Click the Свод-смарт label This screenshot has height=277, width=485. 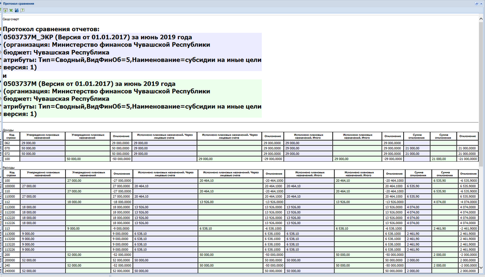coord(11,19)
